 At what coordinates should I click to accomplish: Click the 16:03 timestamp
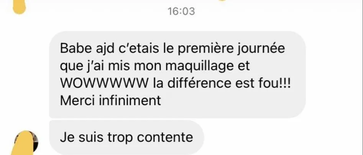tap(181, 11)
